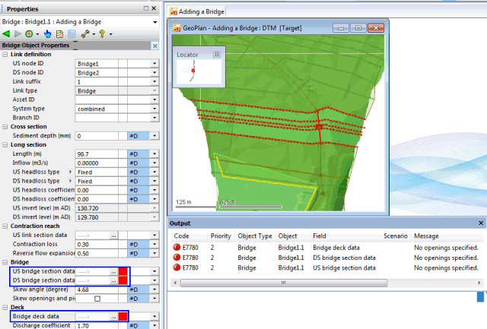Expand DS headloss type arrow
Image resolution: width=487 pixels, height=329 pixels.
click(70, 181)
